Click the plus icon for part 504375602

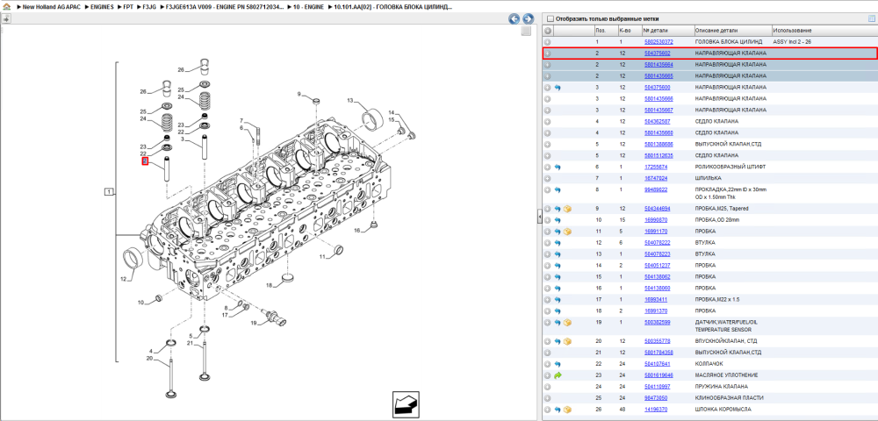pyautogui.click(x=548, y=54)
